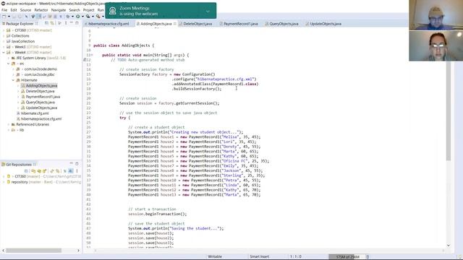
Task: Toggle code folding at main method line
Action: 92,55
